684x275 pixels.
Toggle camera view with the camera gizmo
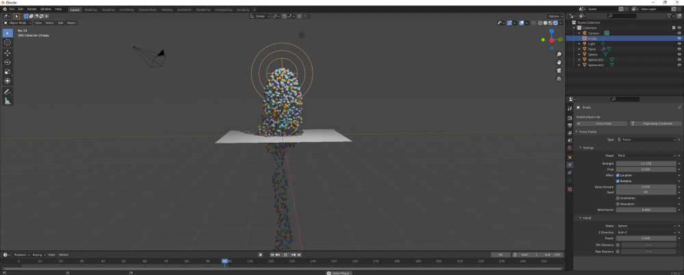tap(559, 72)
